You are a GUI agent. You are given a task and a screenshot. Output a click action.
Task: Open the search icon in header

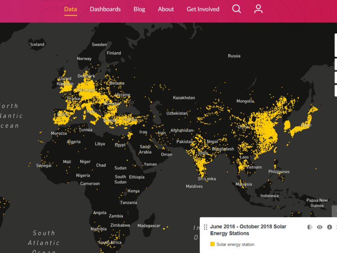(x=236, y=9)
